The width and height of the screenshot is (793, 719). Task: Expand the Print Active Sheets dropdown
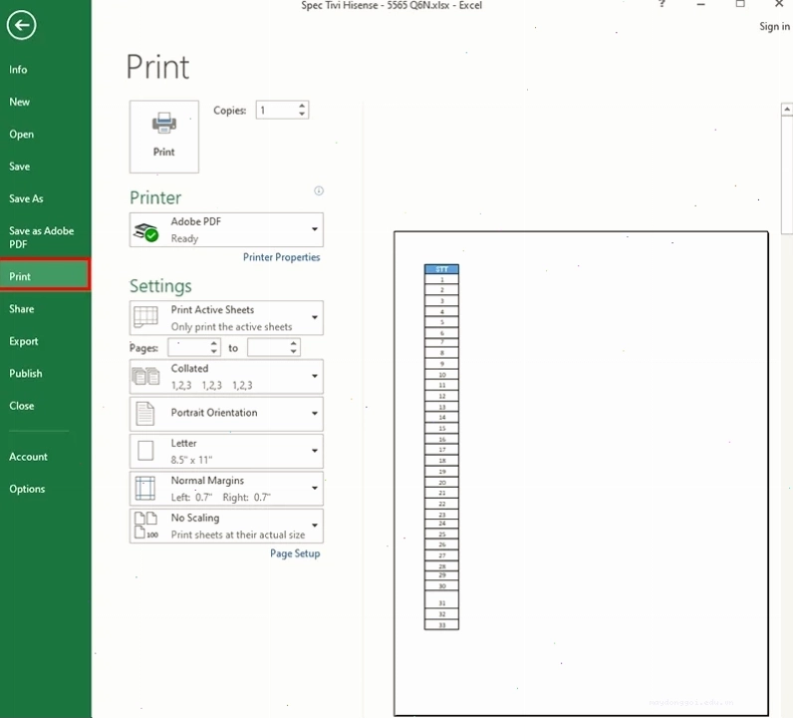point(315,317)
